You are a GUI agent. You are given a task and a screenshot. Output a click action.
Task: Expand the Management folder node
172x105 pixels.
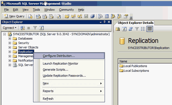point(10,56)
